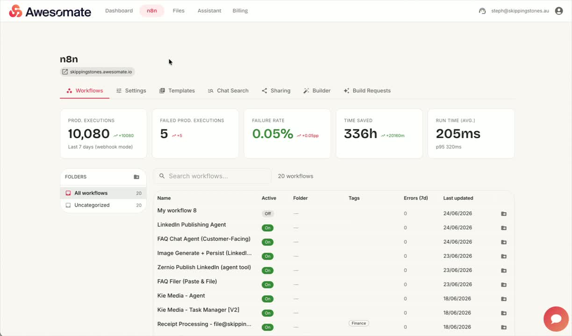Open the FAQ Chat Agent (Customer-Facing) workflow
The height and width of the screenshot is (336, 572).
[204, 239]
